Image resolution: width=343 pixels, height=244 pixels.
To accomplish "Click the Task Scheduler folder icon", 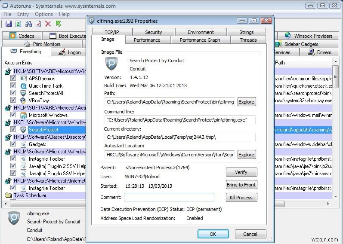I will click(x=8, y=195).
